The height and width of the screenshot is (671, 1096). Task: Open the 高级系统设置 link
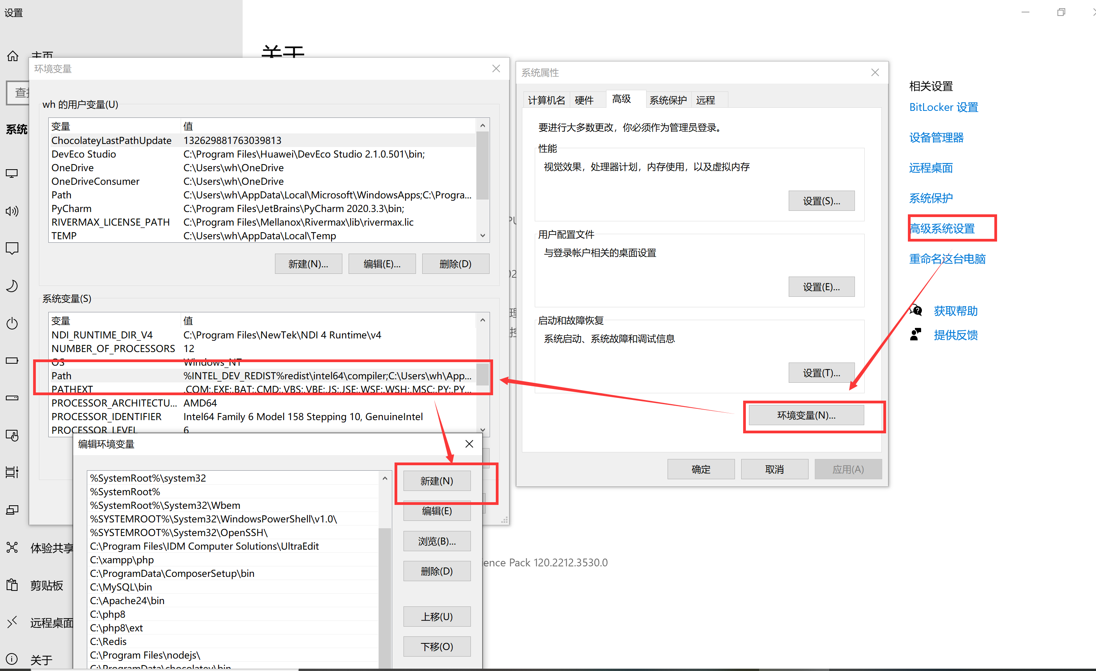(x=942, y=228)
